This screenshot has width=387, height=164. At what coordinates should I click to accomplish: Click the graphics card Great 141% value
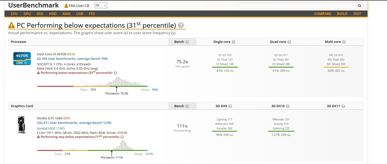coord(149,154)
